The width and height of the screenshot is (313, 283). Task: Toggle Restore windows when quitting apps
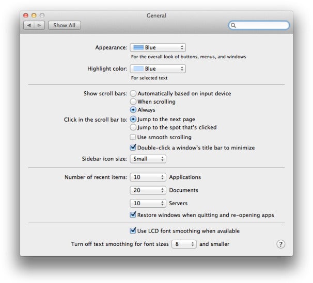click(x=133, y=215)
